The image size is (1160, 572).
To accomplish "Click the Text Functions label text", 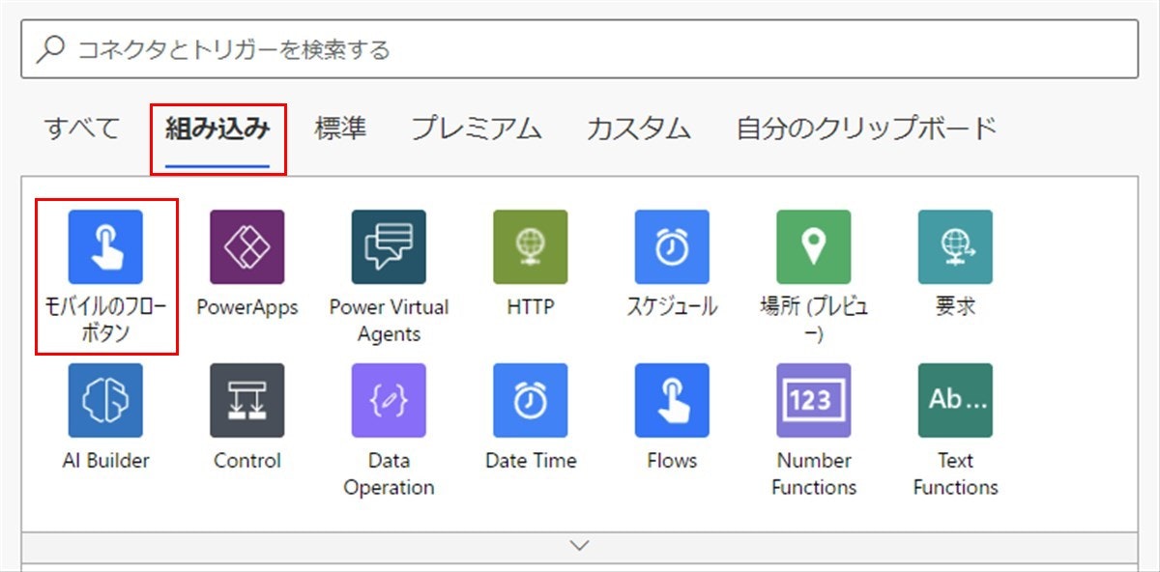I will (x=955, y=473).
